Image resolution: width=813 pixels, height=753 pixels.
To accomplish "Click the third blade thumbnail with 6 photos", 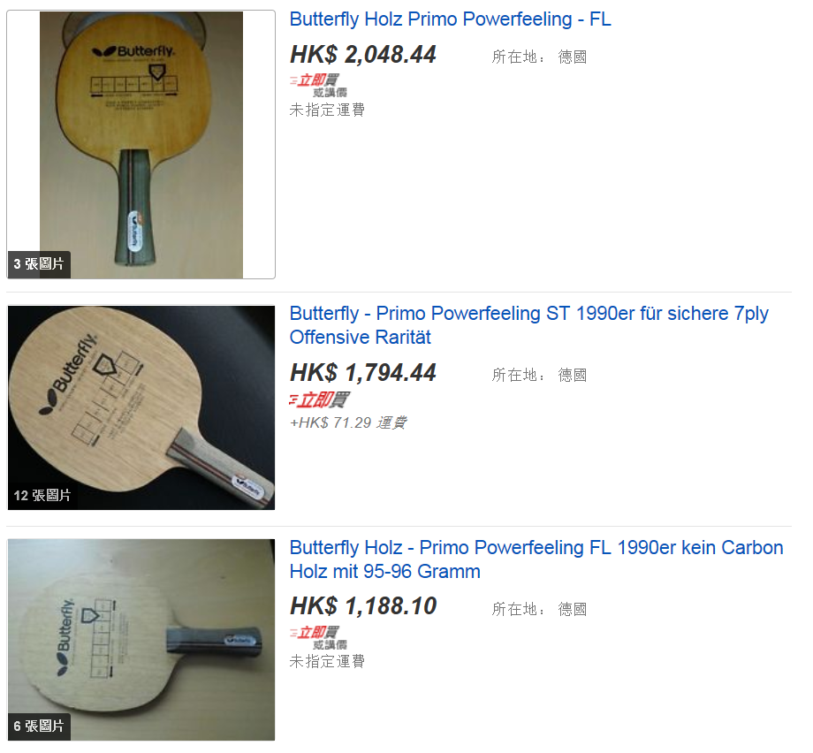I will 141,639.
